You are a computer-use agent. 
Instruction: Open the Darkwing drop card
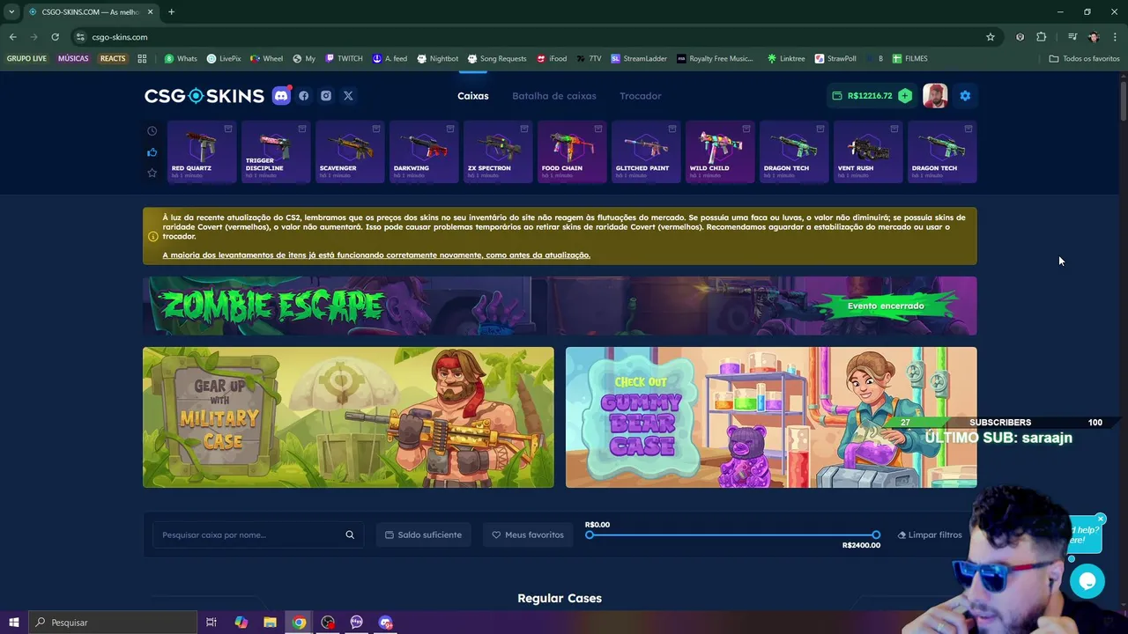tap(424, 152)
